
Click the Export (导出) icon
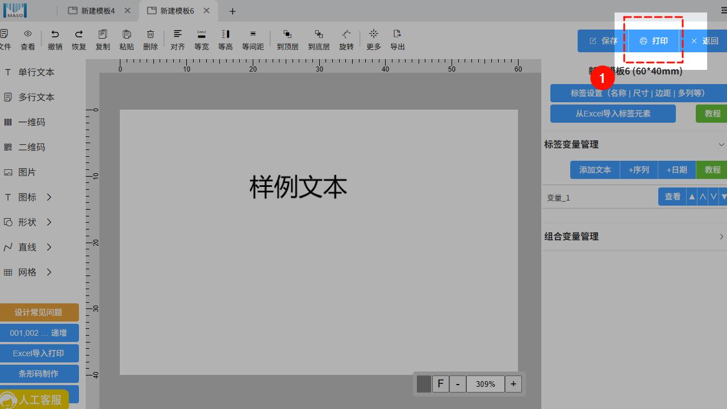[x=398, y=35]
